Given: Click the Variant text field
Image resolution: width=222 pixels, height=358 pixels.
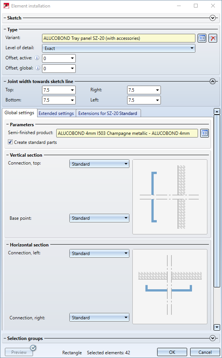Looking at the screenshot, I should coord(118,38).
